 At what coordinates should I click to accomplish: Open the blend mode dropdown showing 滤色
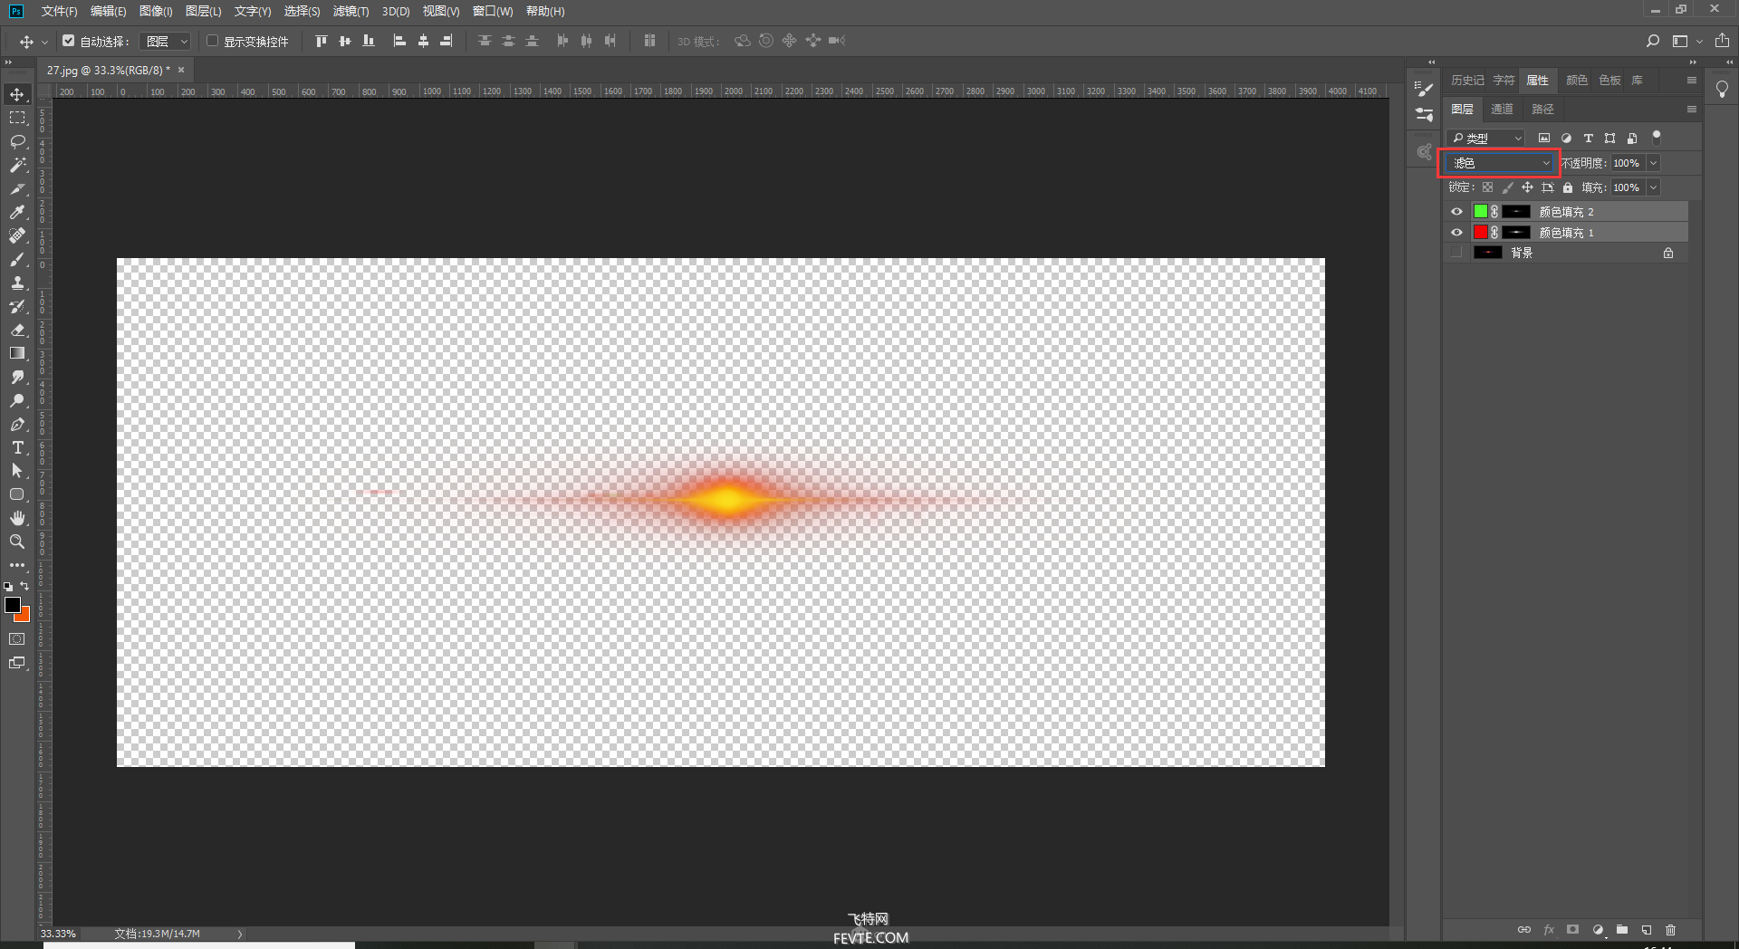tap(1500, 163)
